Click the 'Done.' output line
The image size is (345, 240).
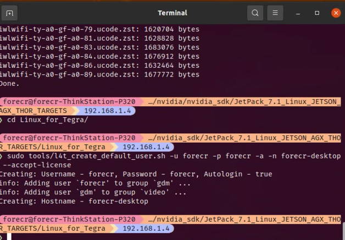[x=10, y=84]
